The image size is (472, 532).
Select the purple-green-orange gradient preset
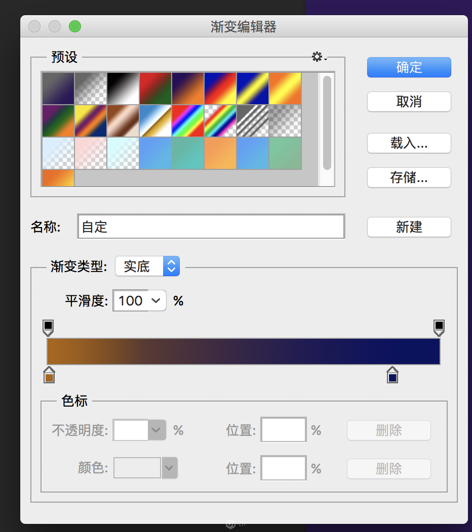point(58,121)
